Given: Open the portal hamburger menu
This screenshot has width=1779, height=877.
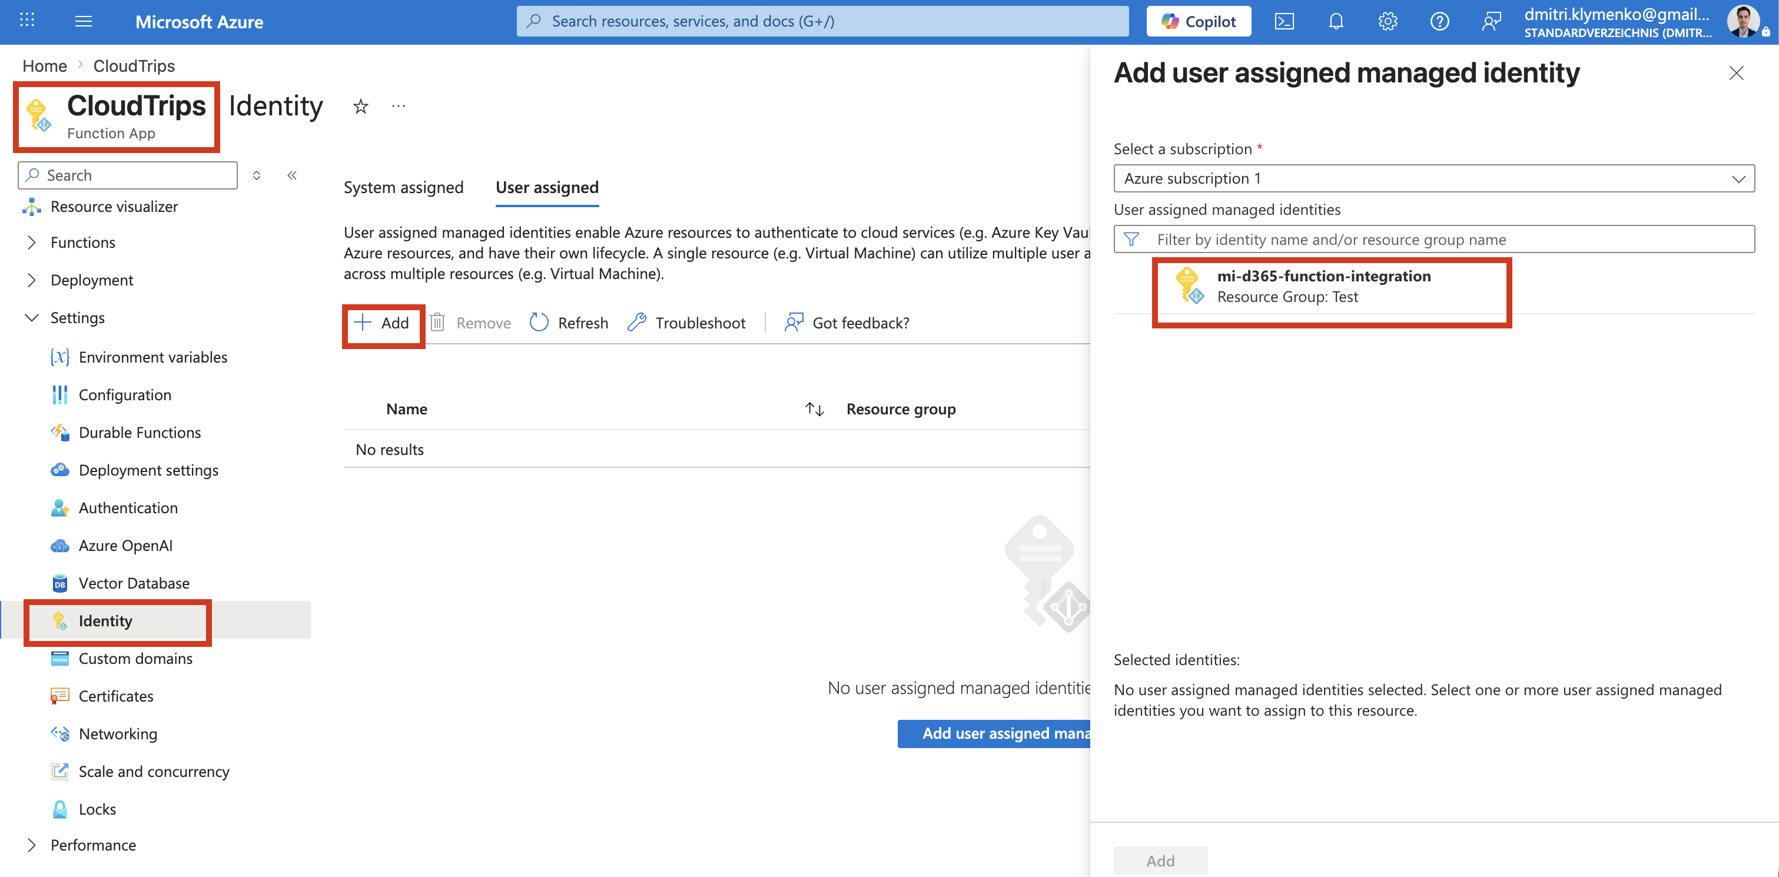Looking at the screenshot, I should [84, 21].
